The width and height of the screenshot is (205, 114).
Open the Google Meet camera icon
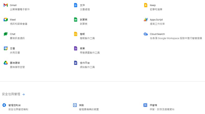click(x=5, y=20)
